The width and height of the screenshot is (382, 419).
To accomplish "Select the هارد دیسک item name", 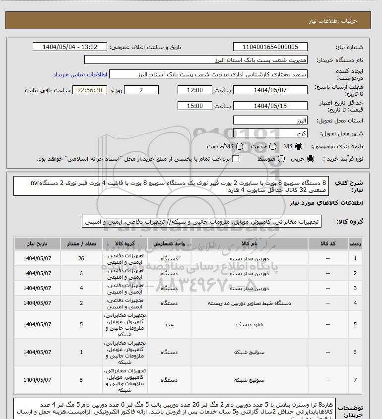I will (250, 324).
